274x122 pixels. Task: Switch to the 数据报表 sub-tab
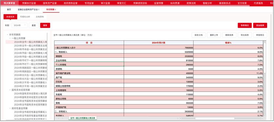10,17
